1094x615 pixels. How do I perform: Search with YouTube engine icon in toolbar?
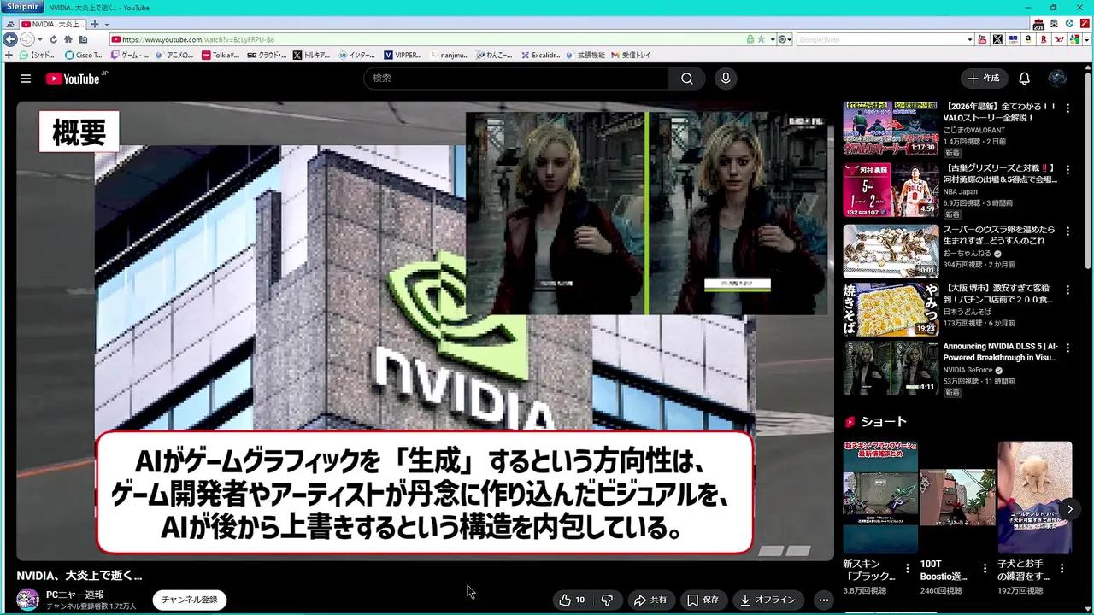click(x=982, y=39)
